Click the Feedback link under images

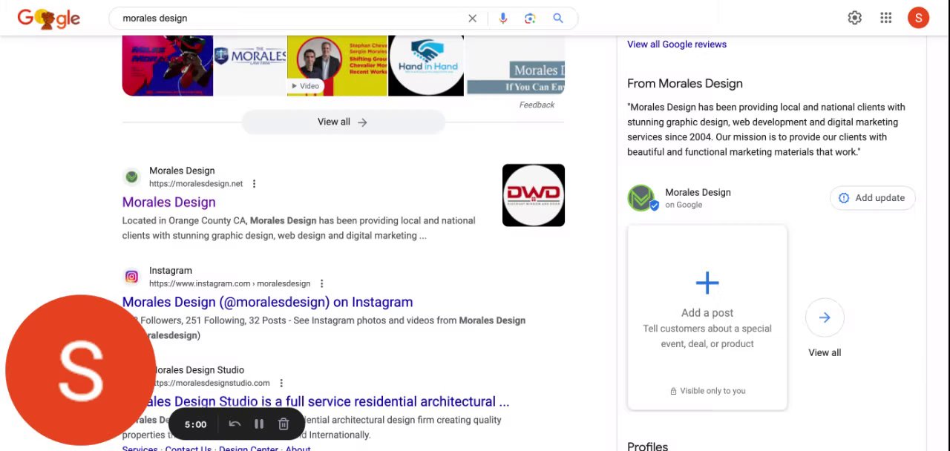click(537, 105)
